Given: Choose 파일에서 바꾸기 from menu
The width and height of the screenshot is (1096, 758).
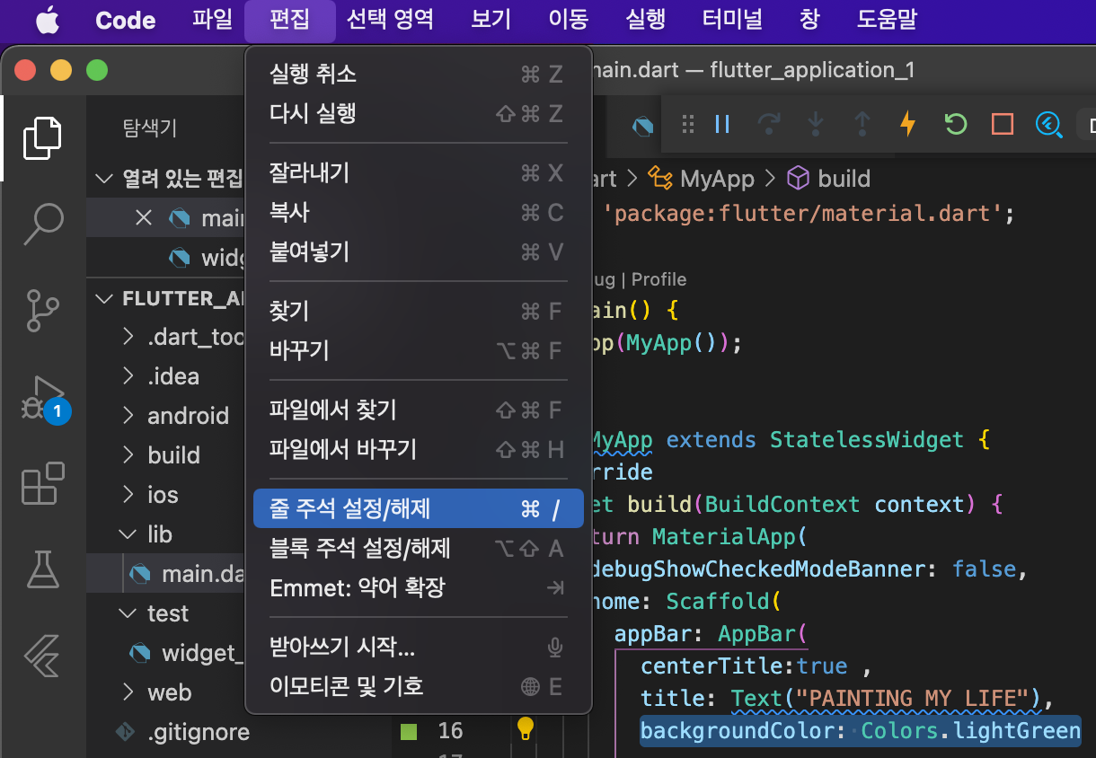Looking at the screenshot, I should [x=419, y=449].
